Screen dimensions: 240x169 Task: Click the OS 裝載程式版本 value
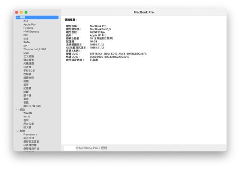click(97, 48)
